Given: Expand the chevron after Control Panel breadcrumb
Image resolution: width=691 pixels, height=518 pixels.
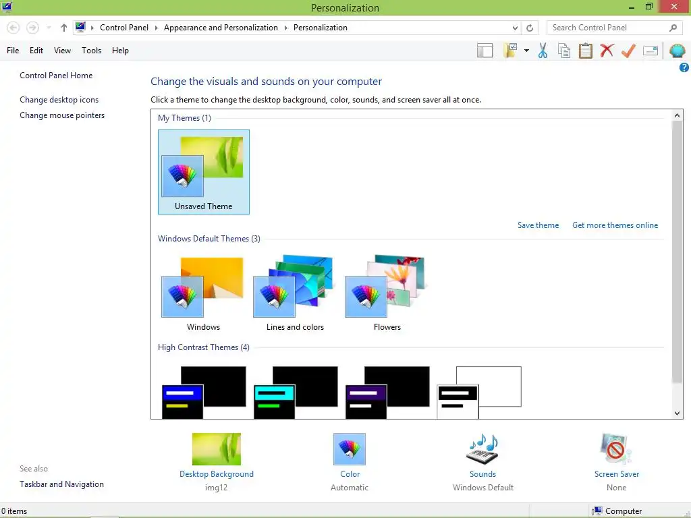Looking at the screenshot, I should coord(156,28).
